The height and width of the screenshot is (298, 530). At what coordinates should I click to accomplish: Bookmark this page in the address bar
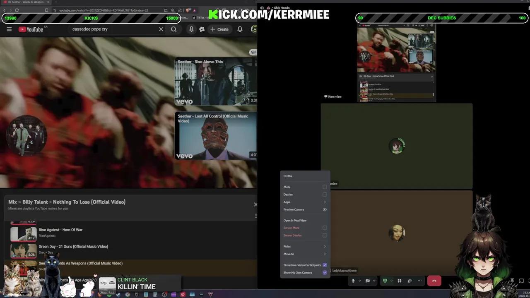coord(46,10)
